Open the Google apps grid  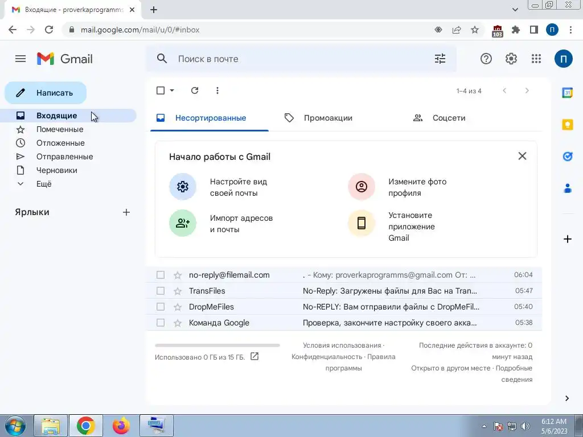[536, 59]
